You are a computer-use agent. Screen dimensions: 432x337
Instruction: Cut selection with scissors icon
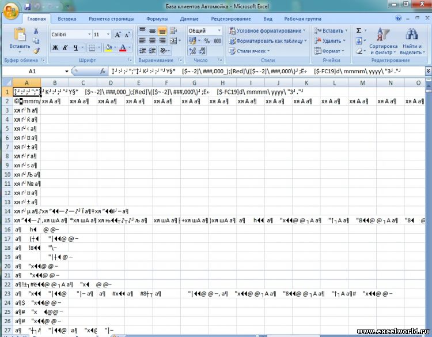pos(36,31)
